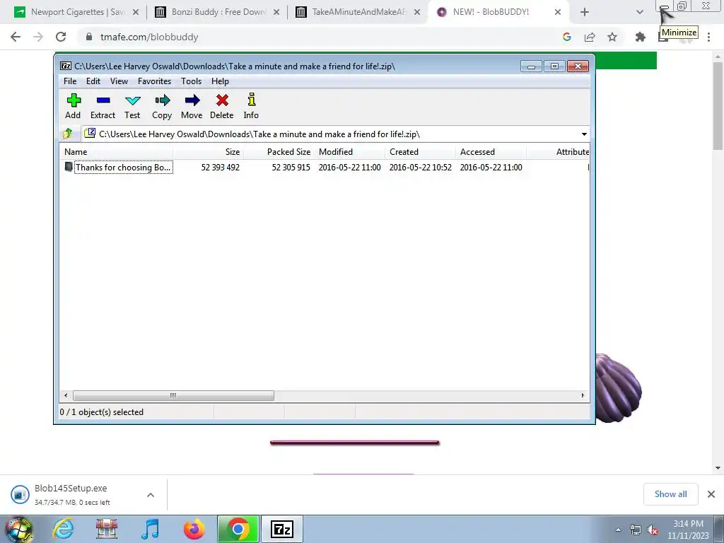Open the Chrome three-dot menu
Viewport: 724px width, 543px height.
(708, 37)
